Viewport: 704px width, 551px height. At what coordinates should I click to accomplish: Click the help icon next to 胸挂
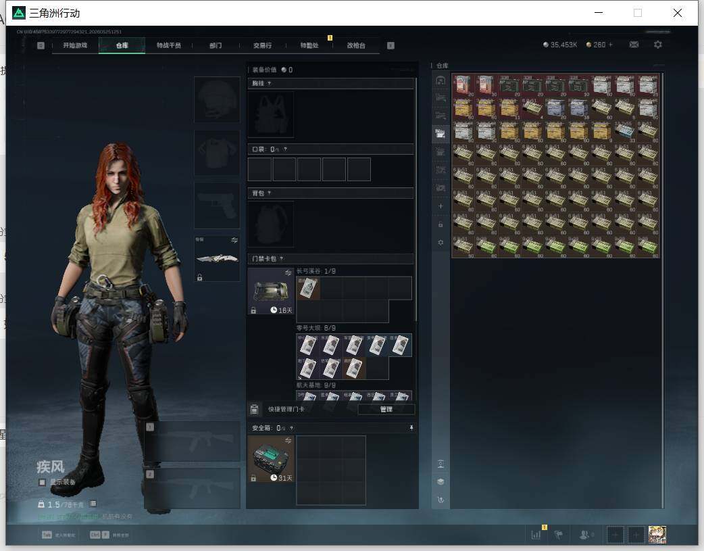pyautogui.click(x=269, y=84)
